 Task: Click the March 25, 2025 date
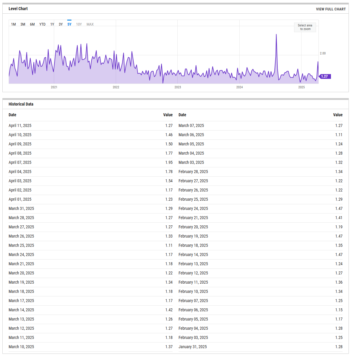click(21, 245)
